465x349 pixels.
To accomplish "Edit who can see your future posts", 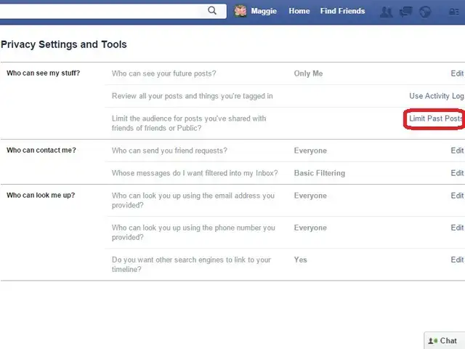I will tap(456, 73).
